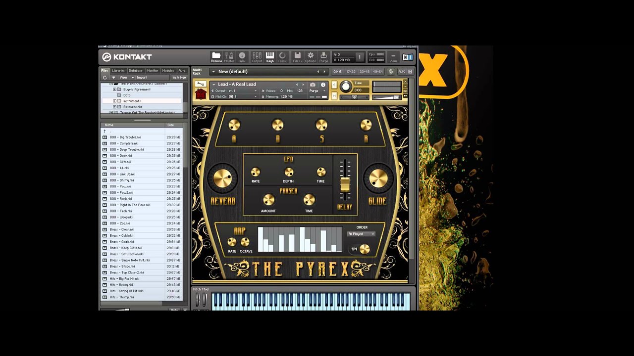
Task: Open the instrument name dropdown arrow
Action: click(213, 85)
